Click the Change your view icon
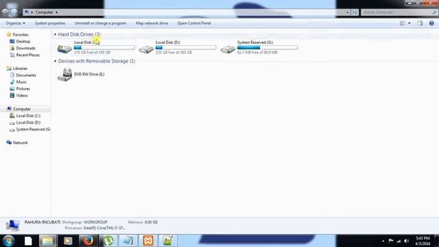 click(403, 23)
